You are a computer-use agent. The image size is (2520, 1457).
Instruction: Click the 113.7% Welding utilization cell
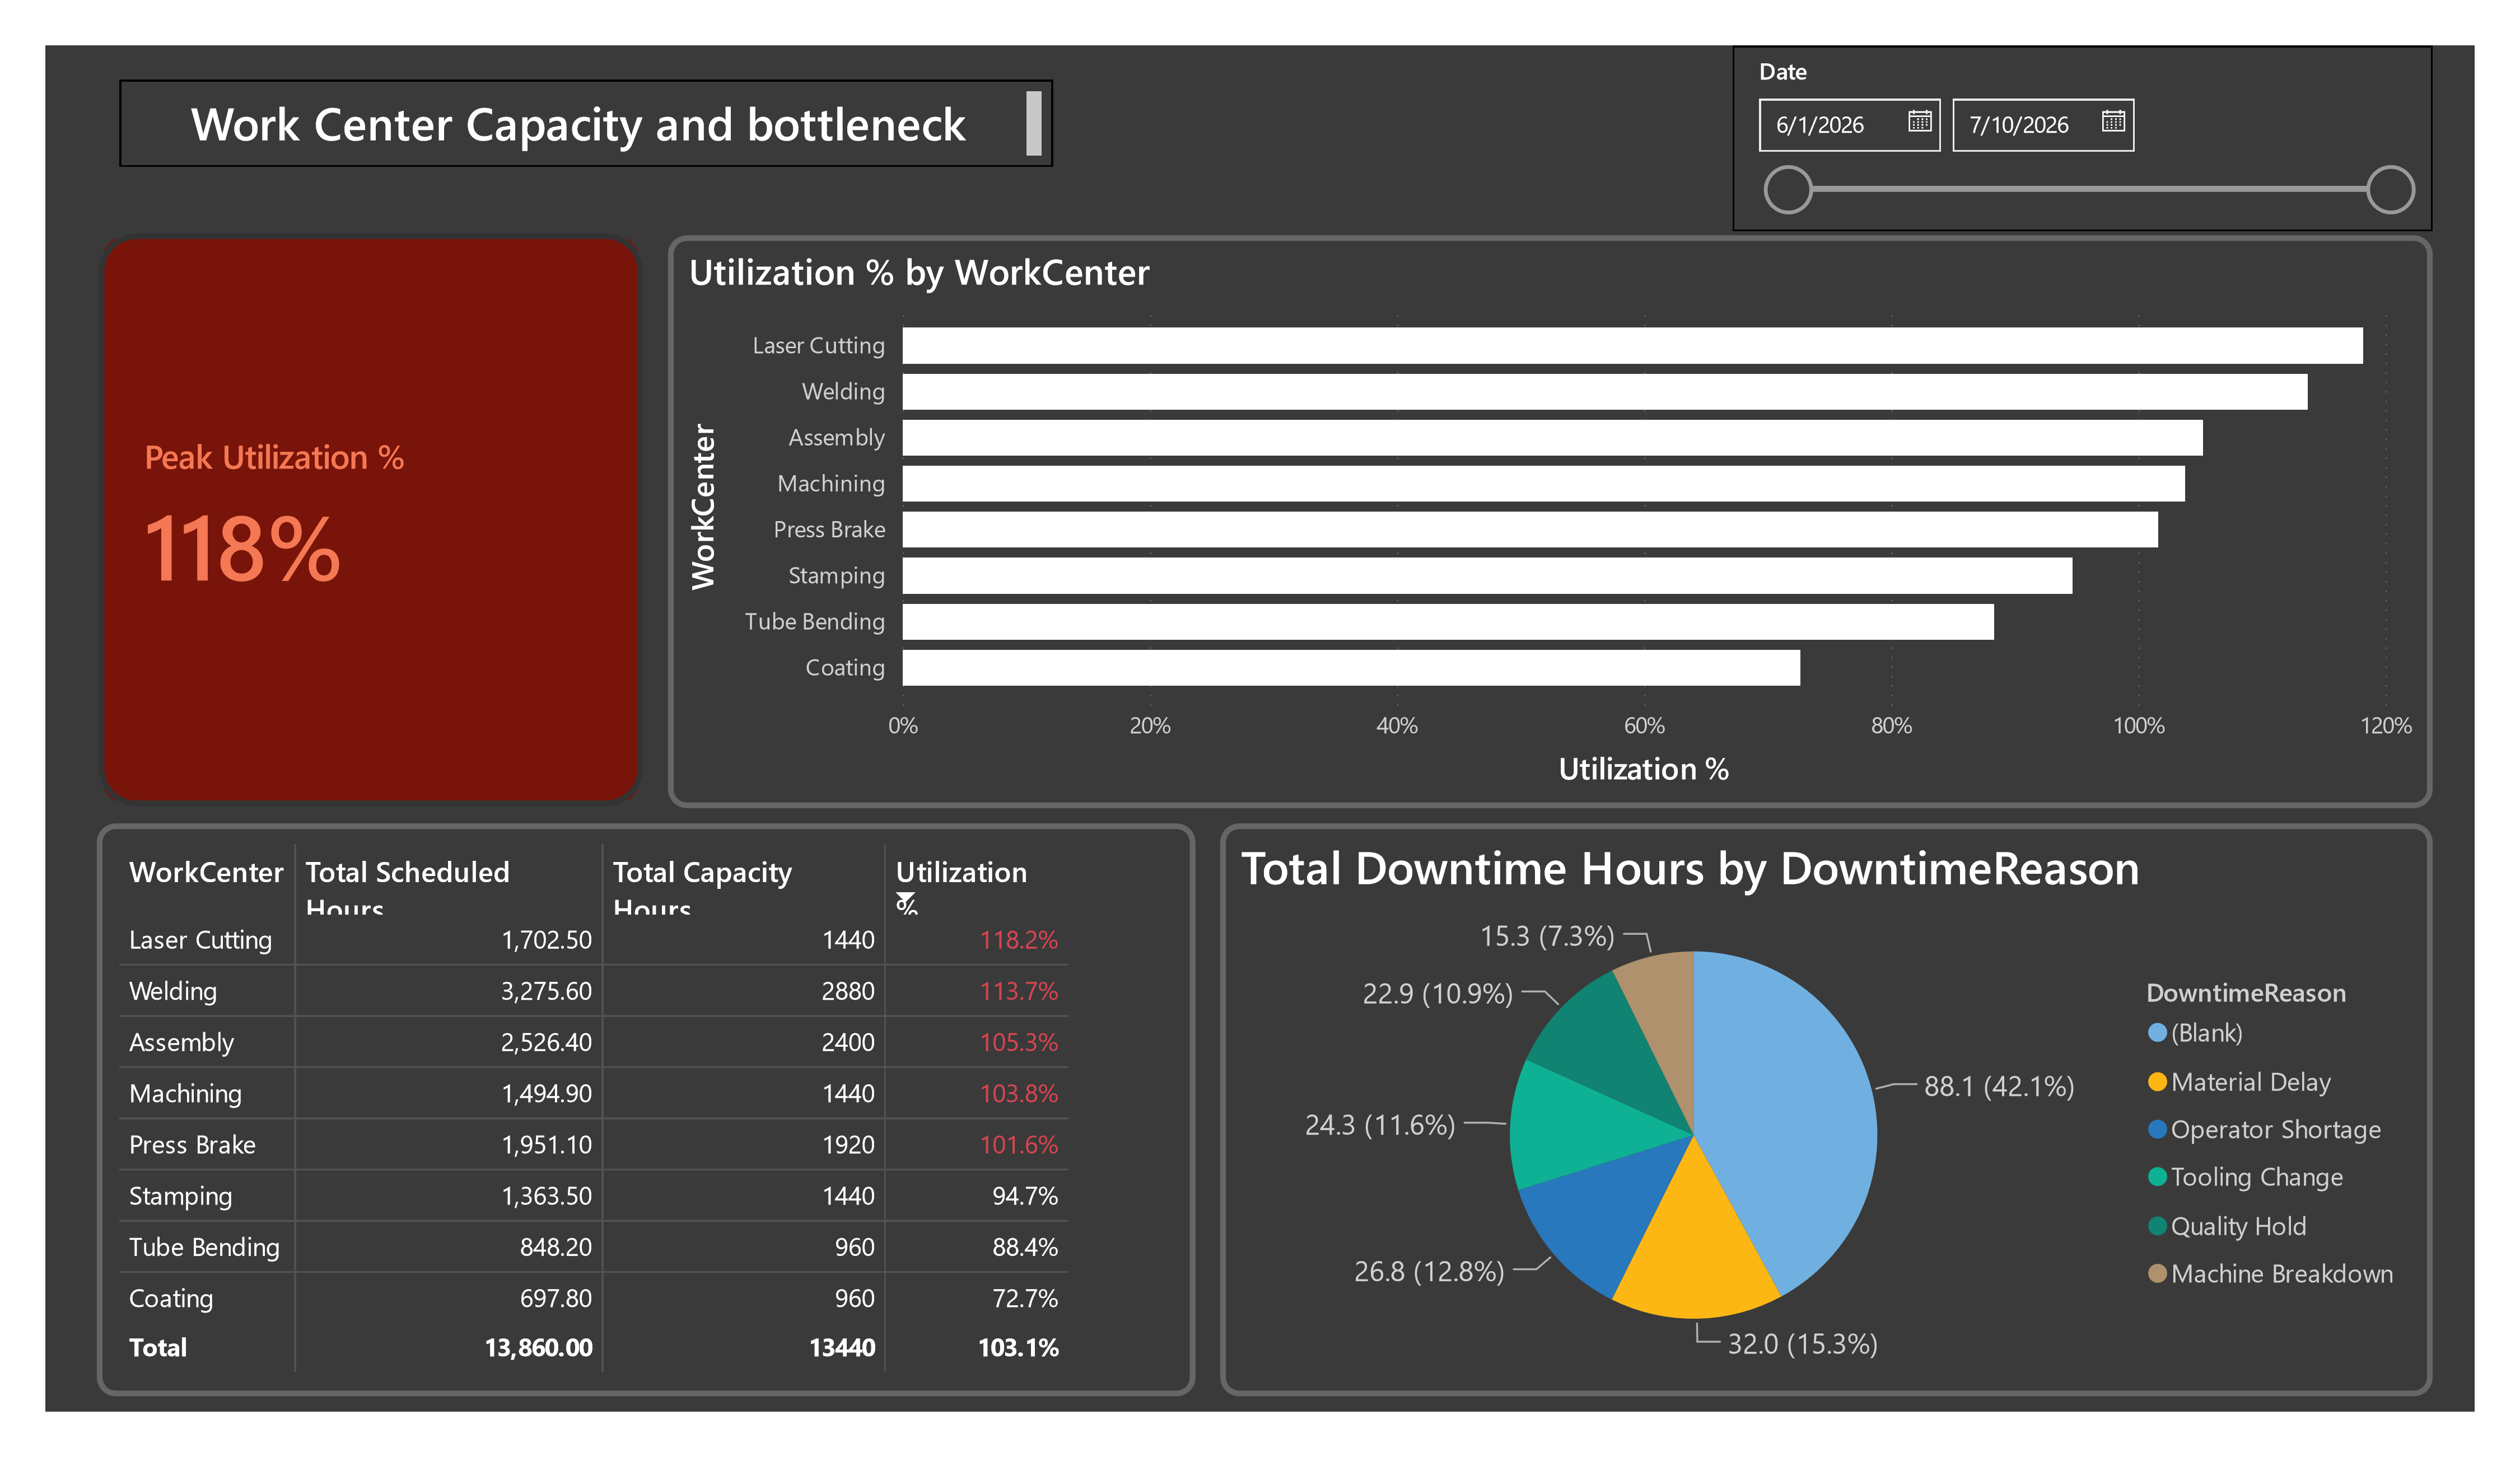click(x=1018, y=991)
